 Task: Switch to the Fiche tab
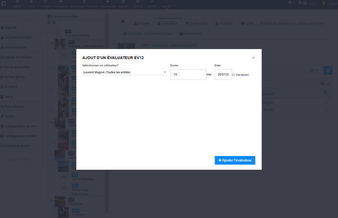click(x=247, y=23)
